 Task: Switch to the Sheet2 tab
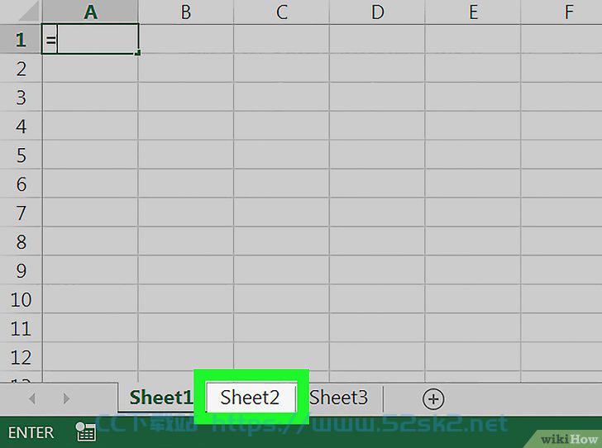point(251,398)
